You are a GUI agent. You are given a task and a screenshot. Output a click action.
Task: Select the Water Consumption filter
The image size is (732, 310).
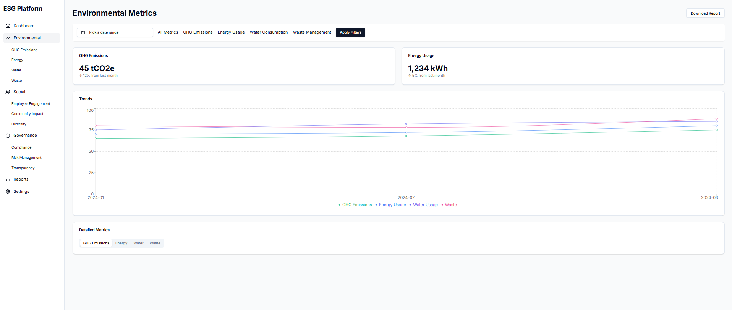[x=269, y=32]
